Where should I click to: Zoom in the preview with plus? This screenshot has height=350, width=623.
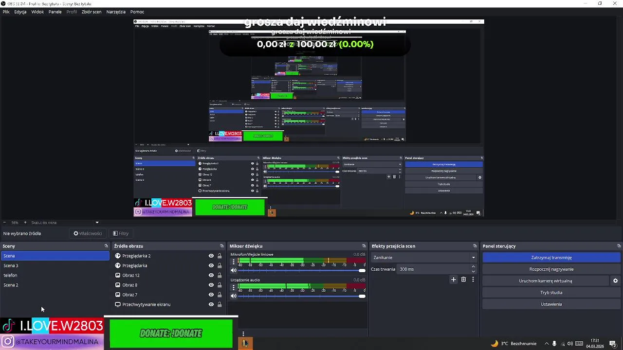[x=25, y=223]
